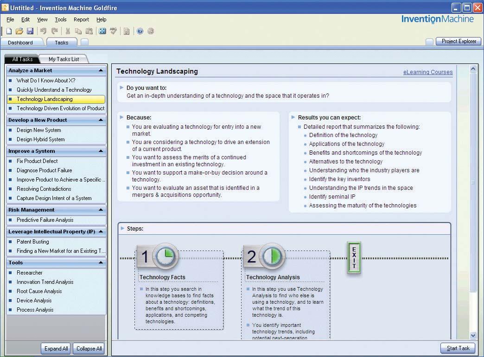Toggle 'Results you can expect' triangle

point(293,117)
